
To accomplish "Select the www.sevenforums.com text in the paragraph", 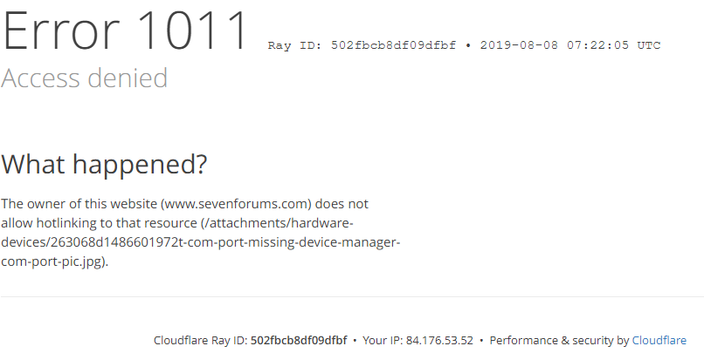I will click(236, 204).
